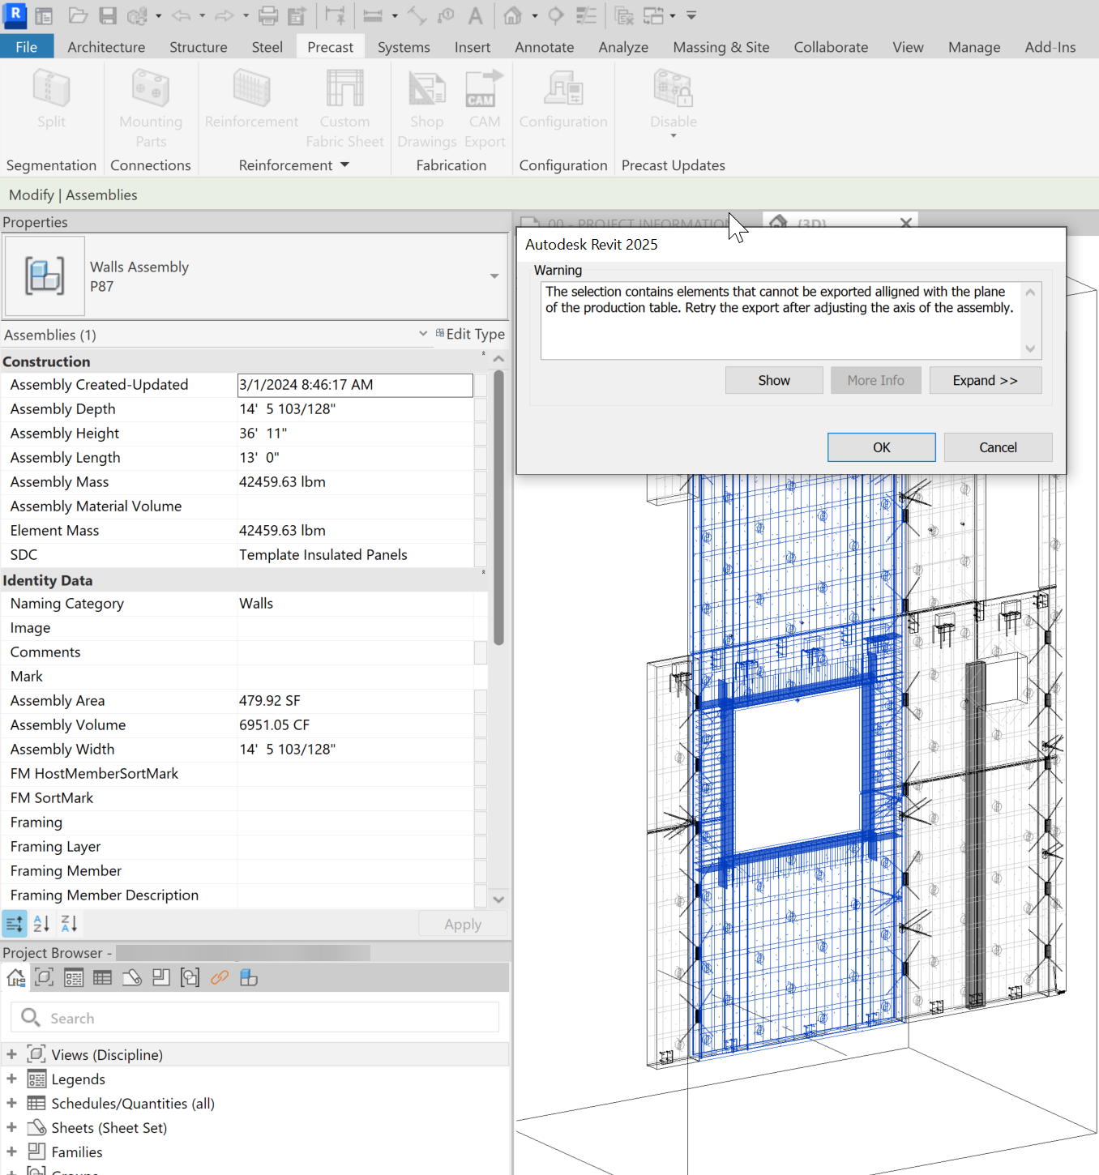Open the Print tool in Quick Access toolbar
The width and height of the screenshot is (1099, 1175).
pyautogui.click(x=267, y=15)
